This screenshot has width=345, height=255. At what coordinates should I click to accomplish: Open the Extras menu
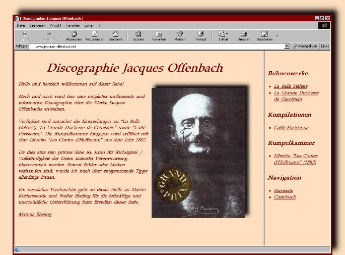click(x=89, y=25)
